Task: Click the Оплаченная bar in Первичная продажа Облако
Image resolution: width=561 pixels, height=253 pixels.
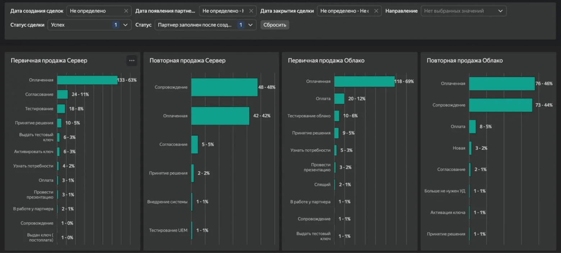Action: pyautogui.click(x=365, y=81)
